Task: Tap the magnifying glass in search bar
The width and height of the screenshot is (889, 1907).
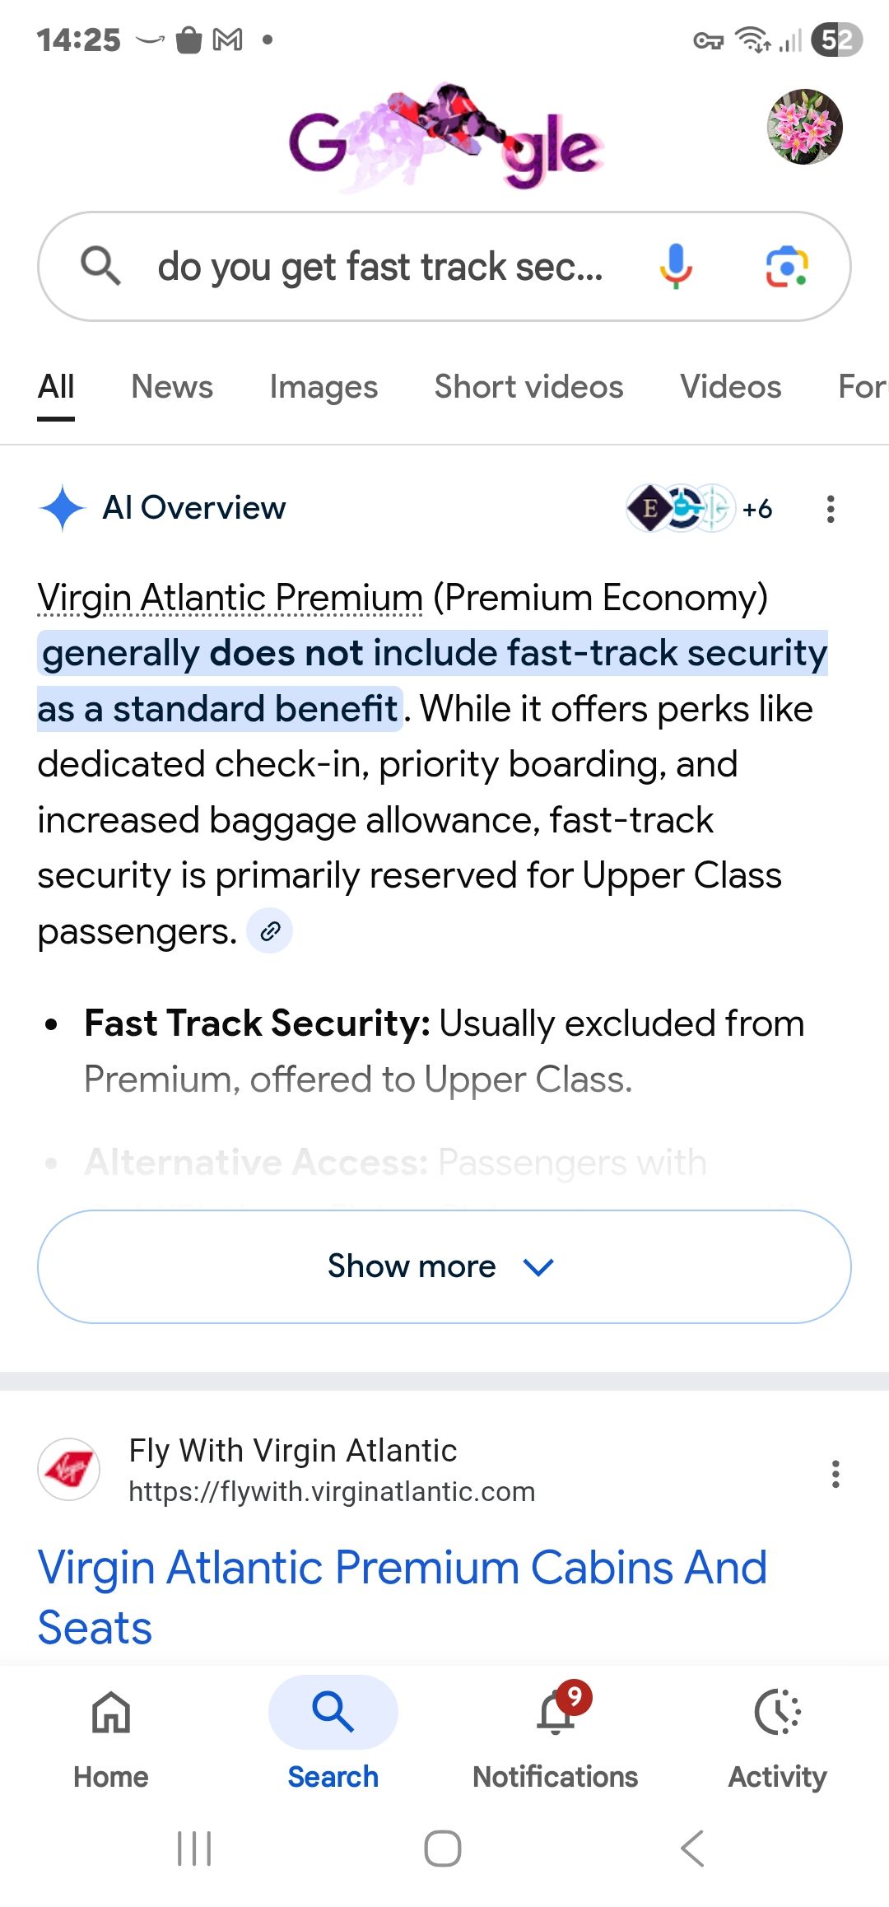Action: (100, 266)
